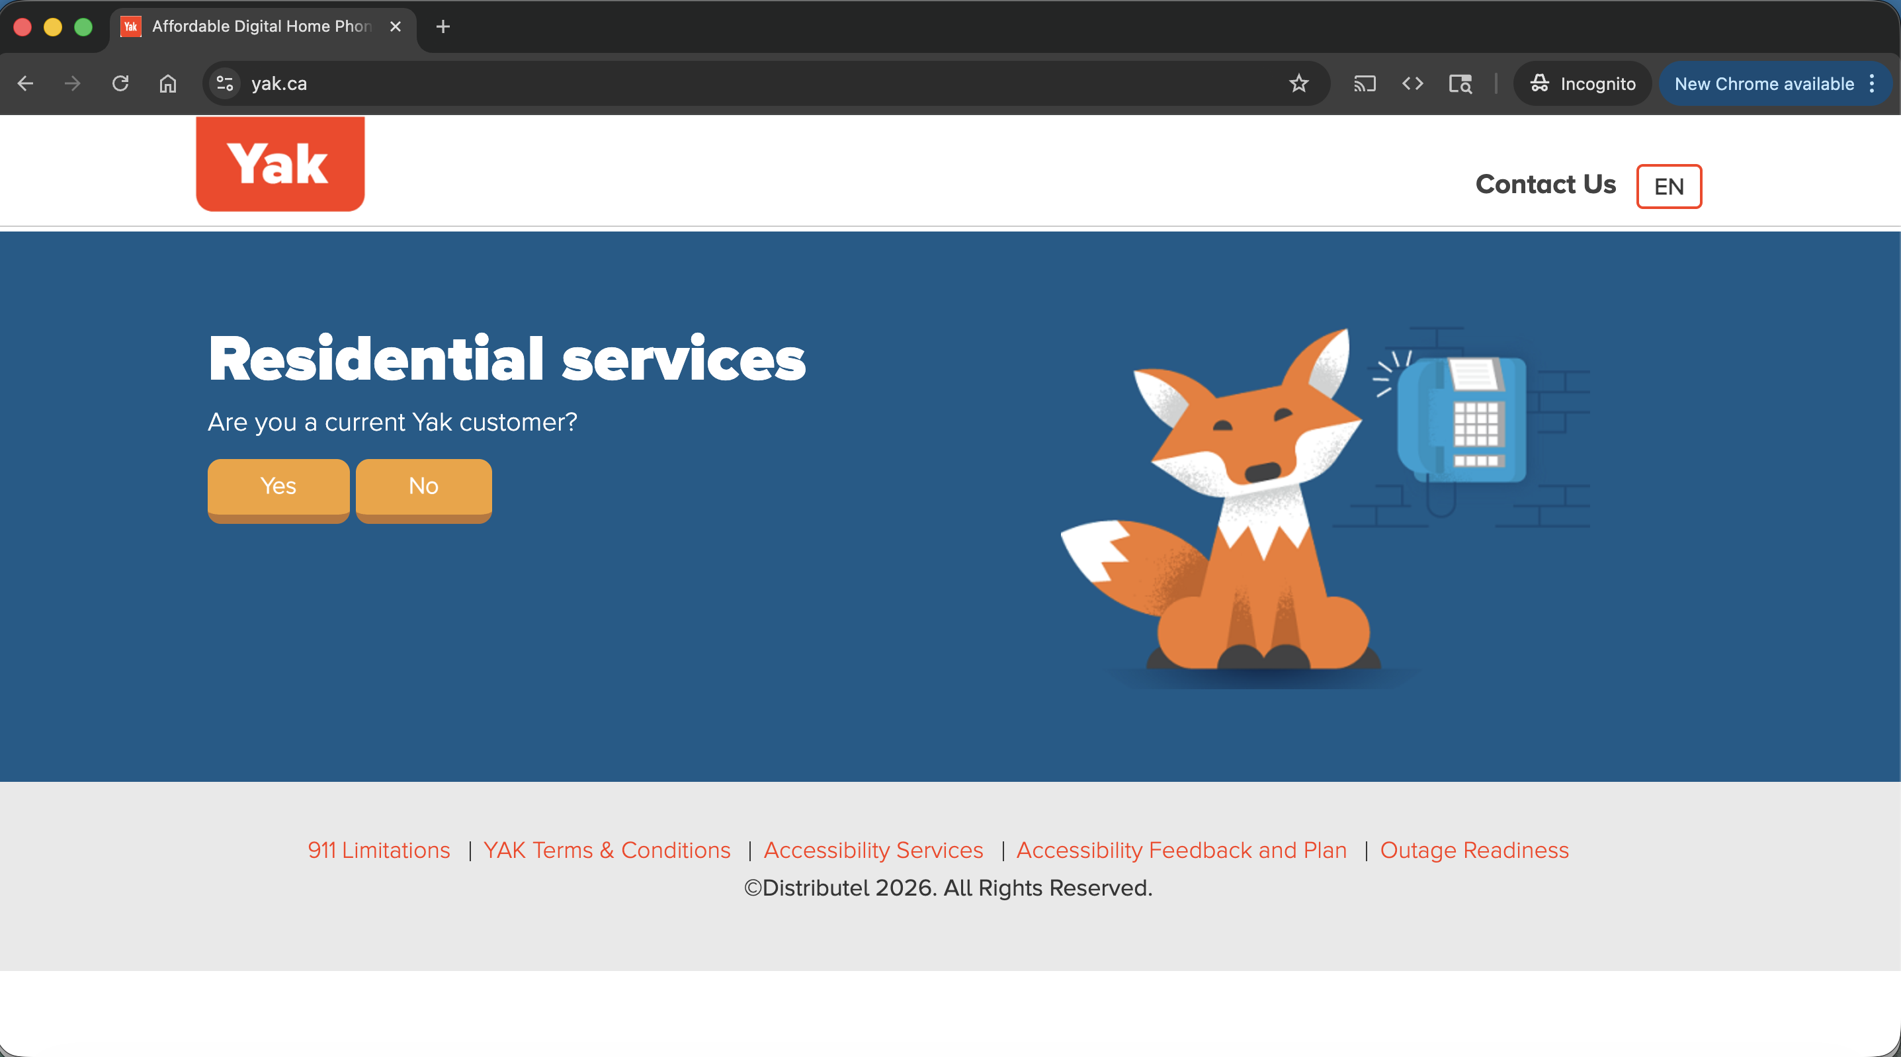Open Accessibility Feedback and Plan link
The width and height of the screenshot is (1901, 1057).
[1181, 851]
